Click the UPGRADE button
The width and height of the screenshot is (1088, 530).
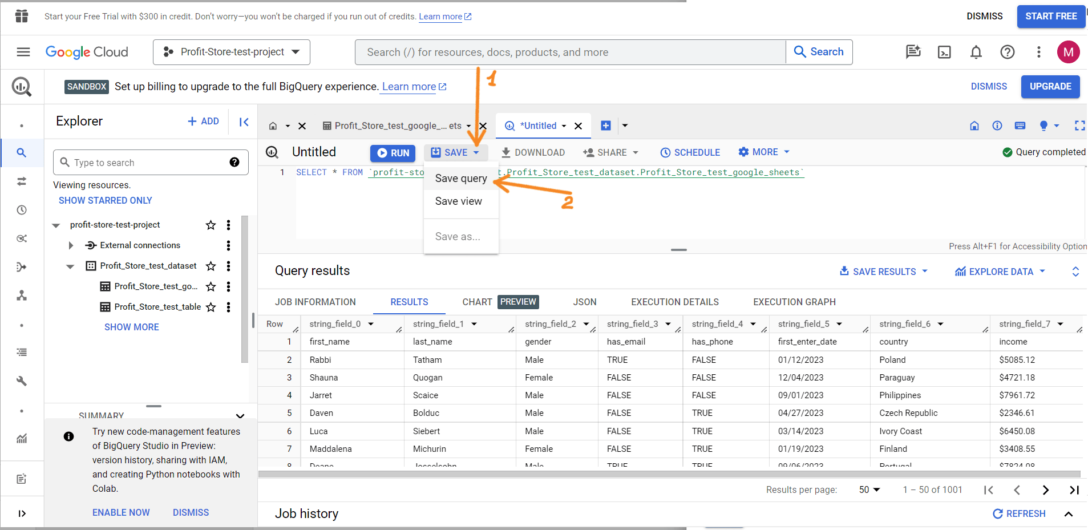[1050, 87]
